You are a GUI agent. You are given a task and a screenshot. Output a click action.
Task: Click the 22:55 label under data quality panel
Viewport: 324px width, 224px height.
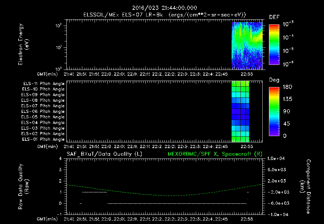point(247,219)
